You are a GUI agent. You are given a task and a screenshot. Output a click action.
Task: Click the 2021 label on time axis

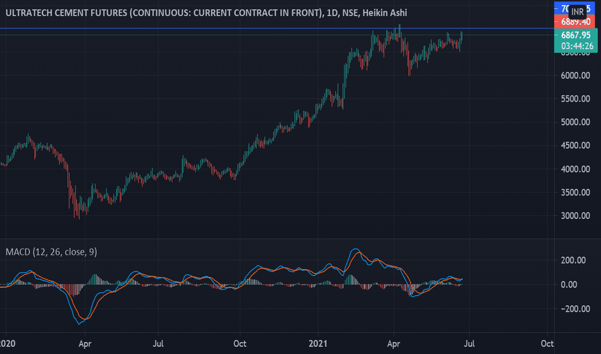(318, 344)
